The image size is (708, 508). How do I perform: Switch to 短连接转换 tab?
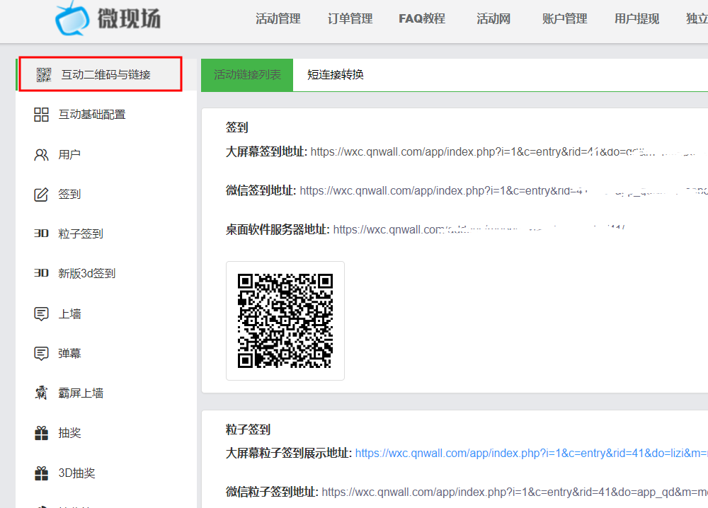tap(336, 75)
